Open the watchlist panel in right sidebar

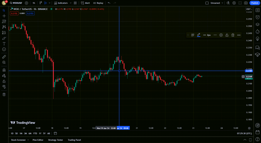click(257, 10)
